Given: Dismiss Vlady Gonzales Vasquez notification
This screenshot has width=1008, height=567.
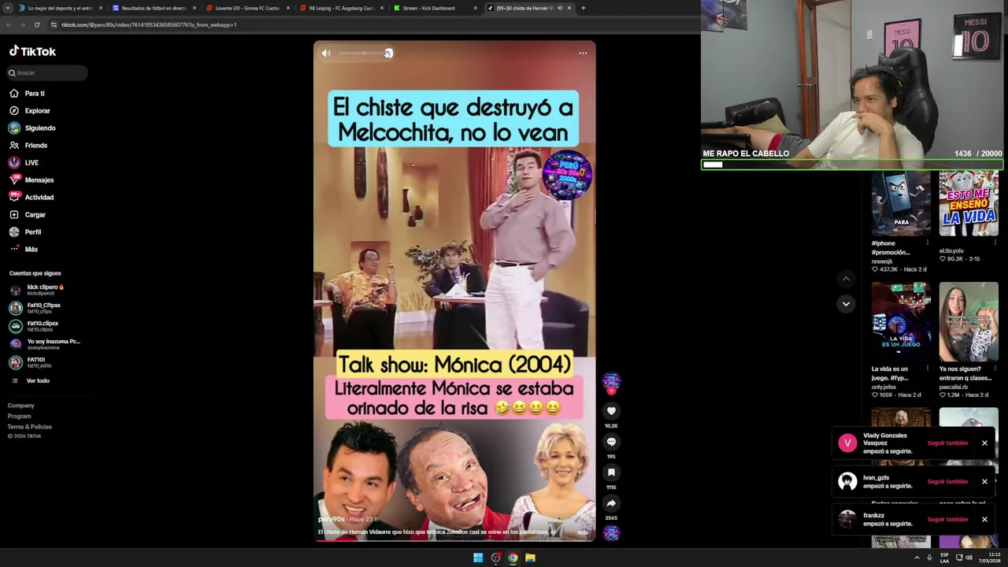Looking at the screenshot, I should [984, 443].
